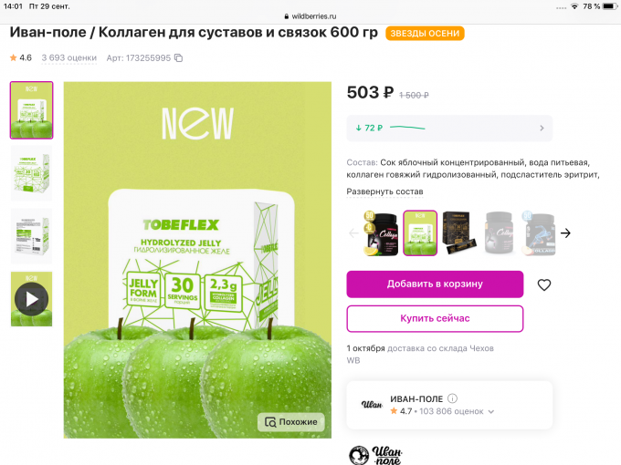This screenshot has width=621, height=465.
Task: Show next product variants with right arrow
Action: [x=565, y=233]
